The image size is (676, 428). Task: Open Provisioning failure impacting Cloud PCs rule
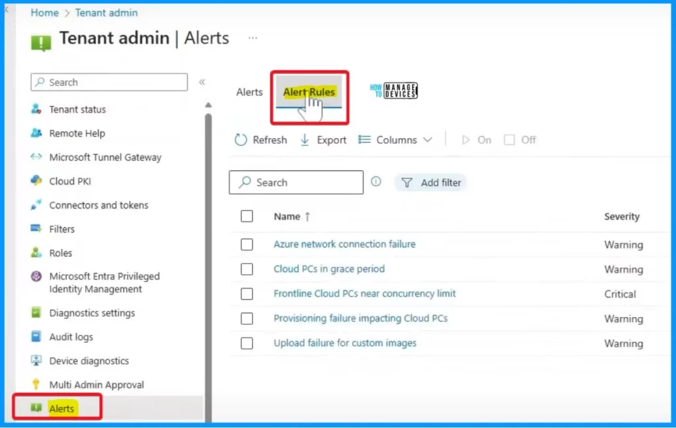point(360,318)
